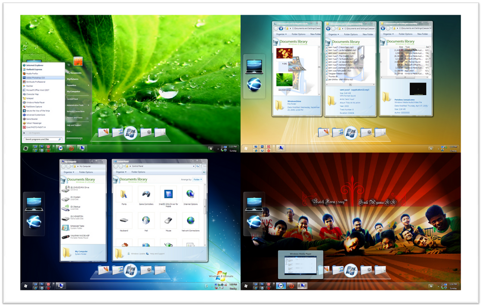Viewport: 482px width, 307px height.
Task: Open the Scheduled Tasks system folder
Action: pos(77,226)
